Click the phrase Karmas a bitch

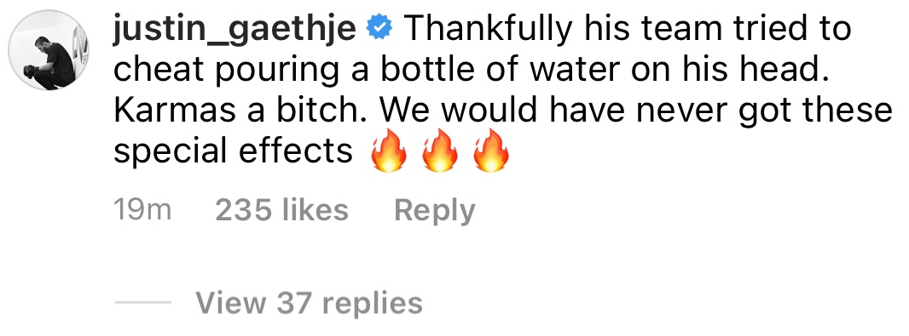click(223, 110)
